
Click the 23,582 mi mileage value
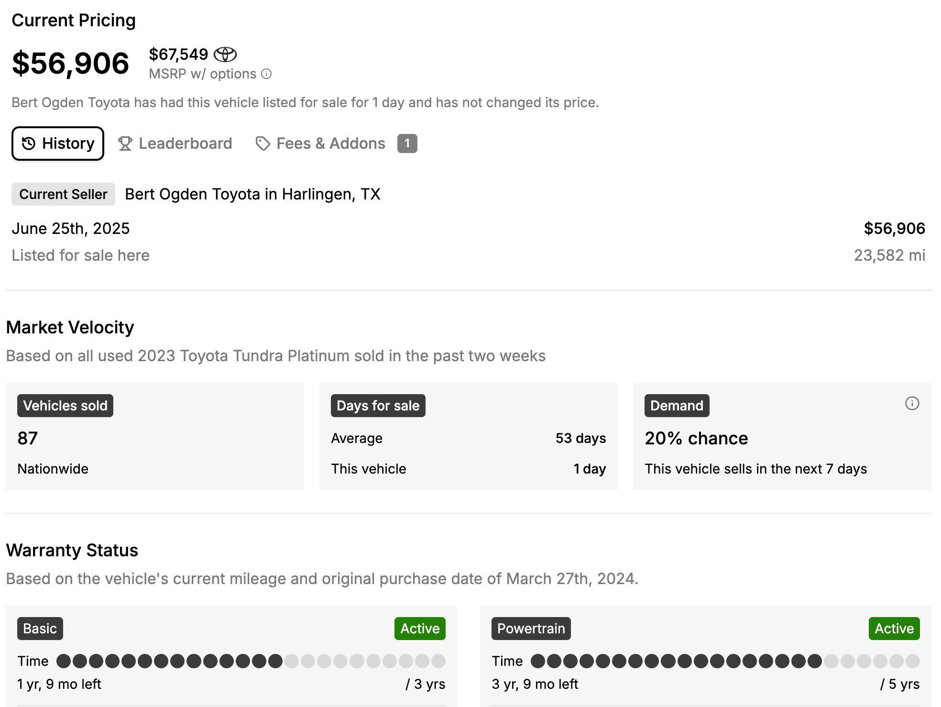click(889, 255)
